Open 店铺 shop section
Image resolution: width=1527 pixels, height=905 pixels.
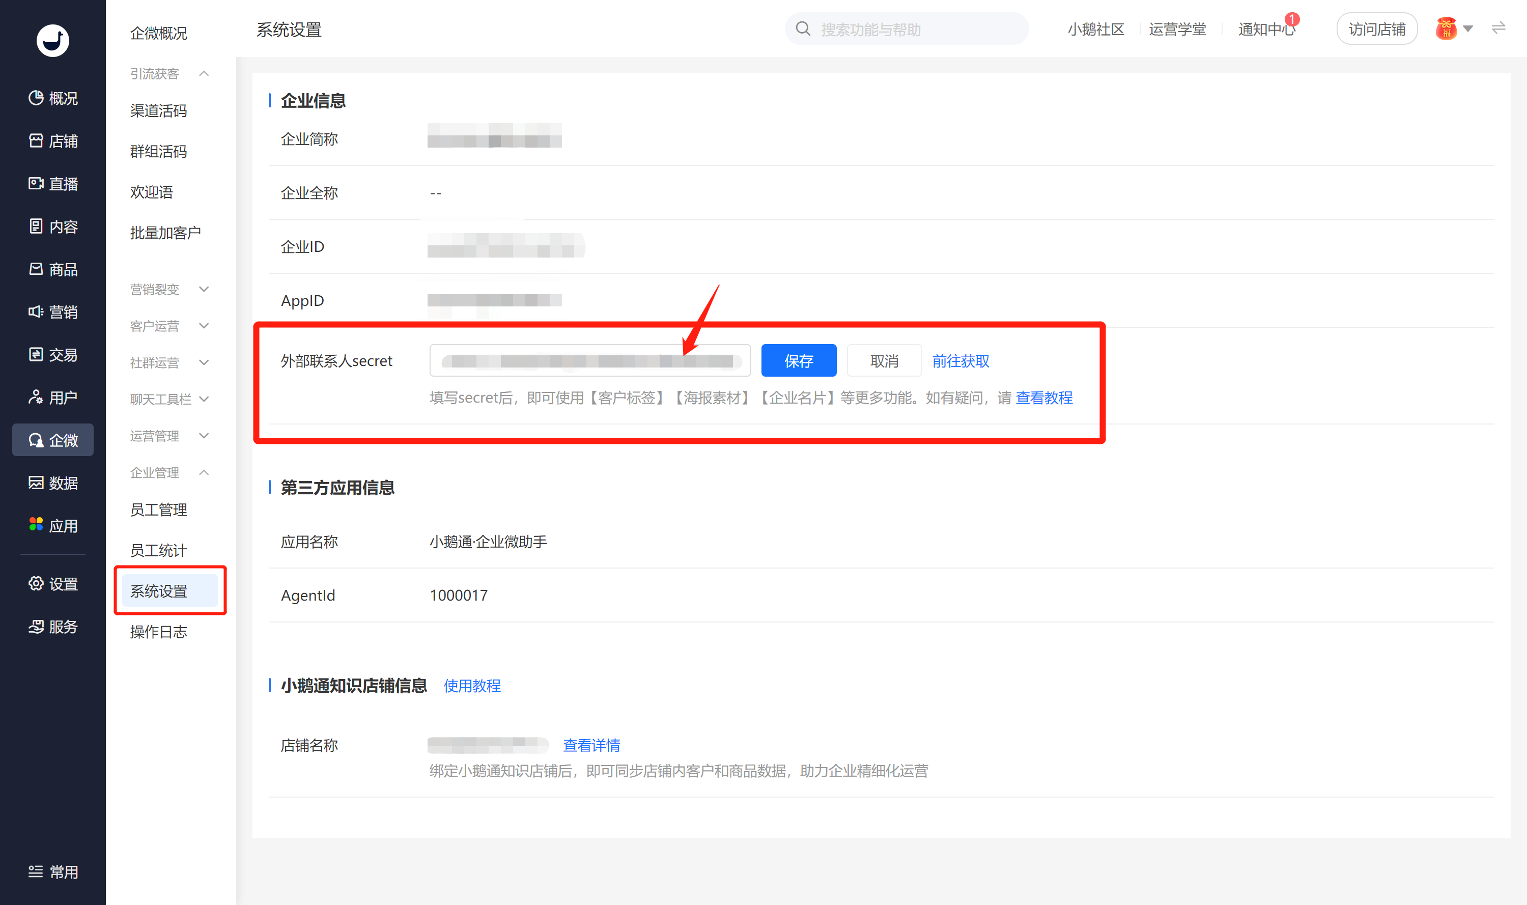click(x=53, y=141)
